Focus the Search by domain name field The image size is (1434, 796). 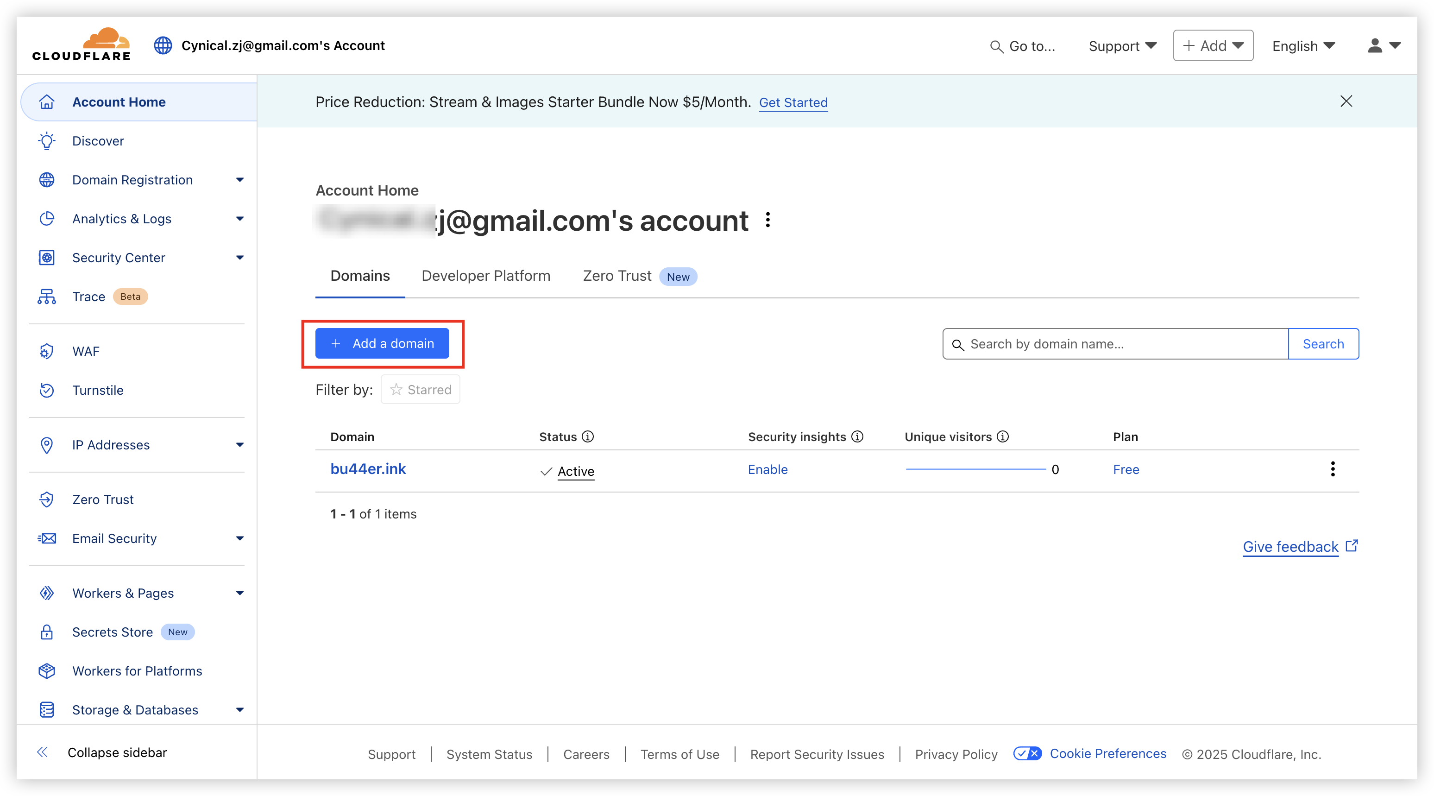point(1115,344)
